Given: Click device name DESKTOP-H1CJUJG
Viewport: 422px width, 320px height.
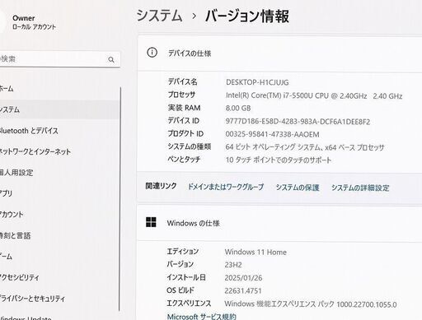Looking at the screenshot, I should [257, 82].
